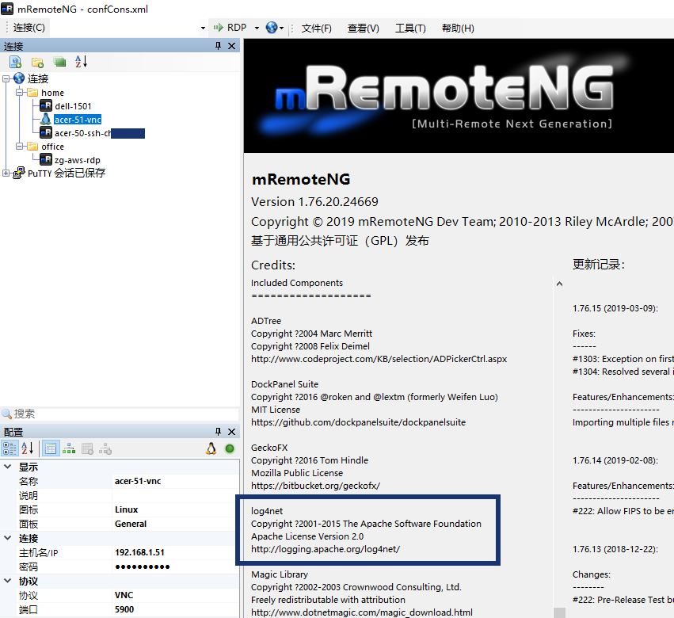The width and height of the screenshot is (674, 618).
Task: Open the geckofx bitbucket link
Action: (315, 486)
